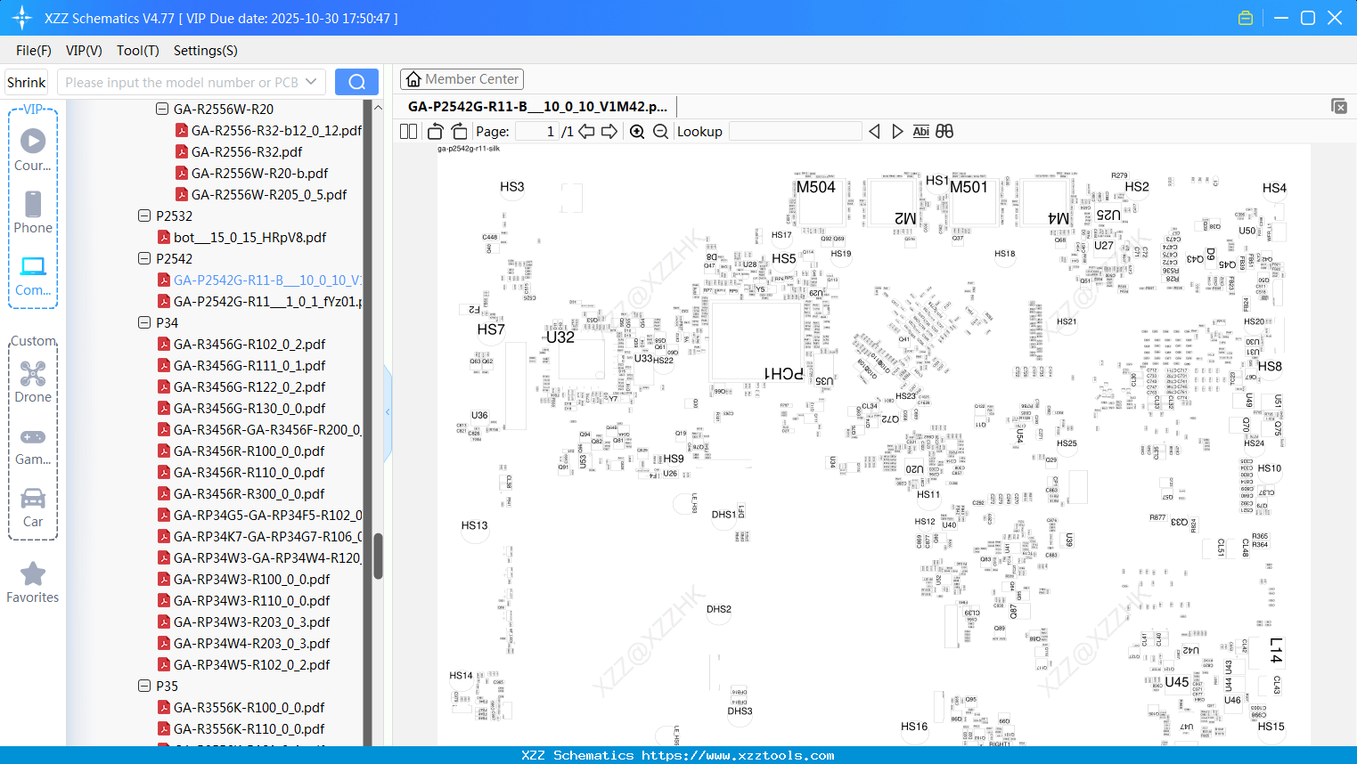Collapse the P35 tree node
This screenshot has width=1357, height=764.
click(144, 686)
